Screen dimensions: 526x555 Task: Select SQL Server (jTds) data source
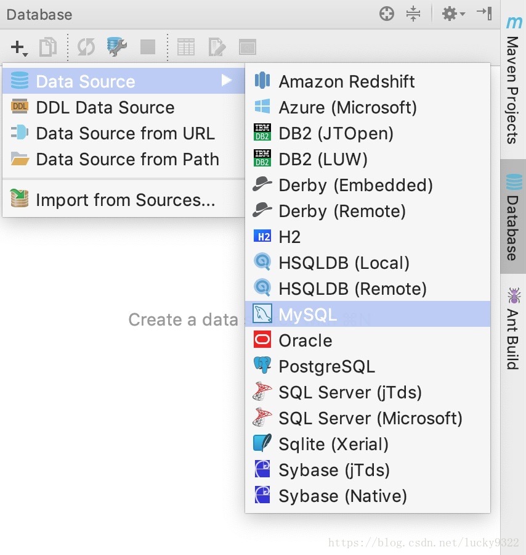[368, 392]
